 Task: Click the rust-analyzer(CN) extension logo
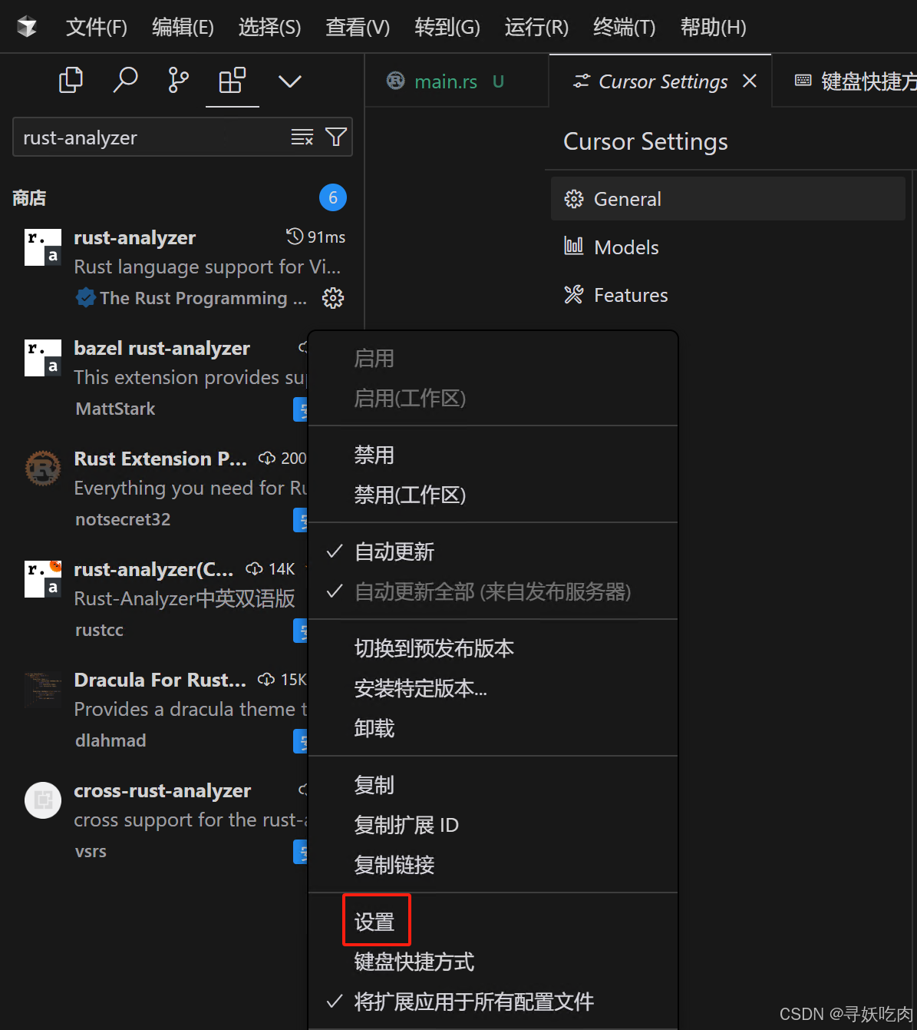click(x=43, y=579)
